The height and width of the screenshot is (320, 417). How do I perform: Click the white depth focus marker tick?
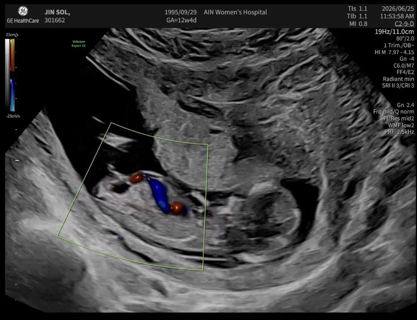[17, 161]
